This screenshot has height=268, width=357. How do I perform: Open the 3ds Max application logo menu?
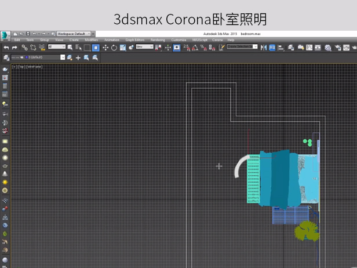pos(5,35)
